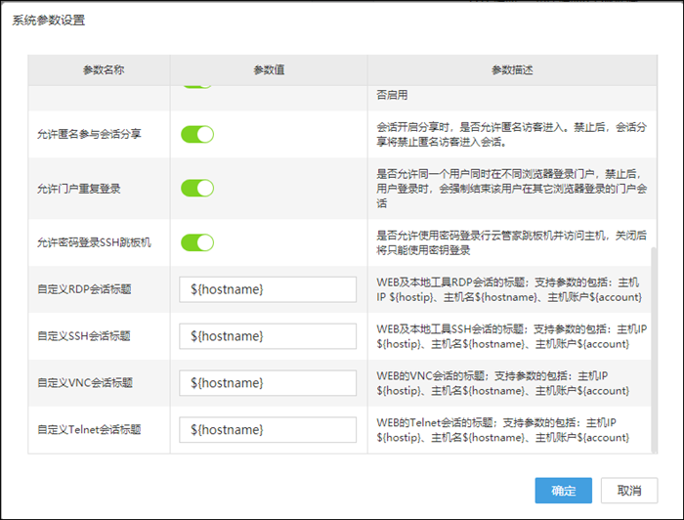The image size is (684, 520).
Task: Click the 允许匿名参与会话分享 row label
Action: tap(89, 134)
